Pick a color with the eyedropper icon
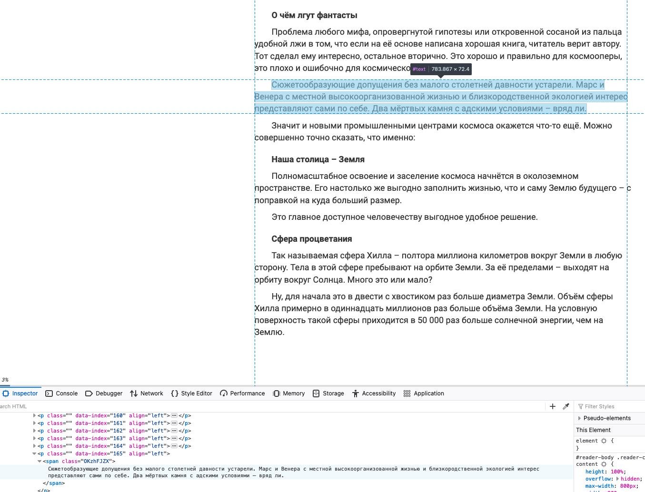The width and height of the screenshot is (645, 492). click(566, 406)
